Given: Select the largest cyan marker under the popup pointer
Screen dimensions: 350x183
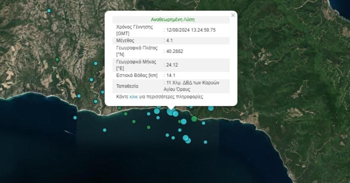Looking at the screenshot, I should coord(171,111).
